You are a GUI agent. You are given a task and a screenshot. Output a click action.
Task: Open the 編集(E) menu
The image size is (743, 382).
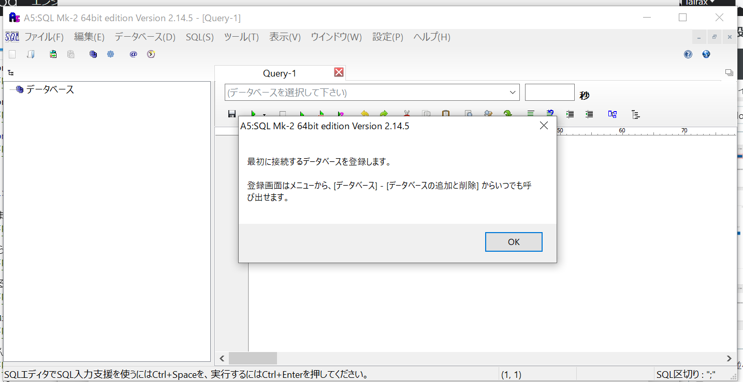point(89,37)
